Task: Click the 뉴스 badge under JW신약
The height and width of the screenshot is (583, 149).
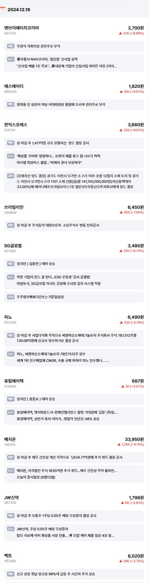Action: (11, 529)
